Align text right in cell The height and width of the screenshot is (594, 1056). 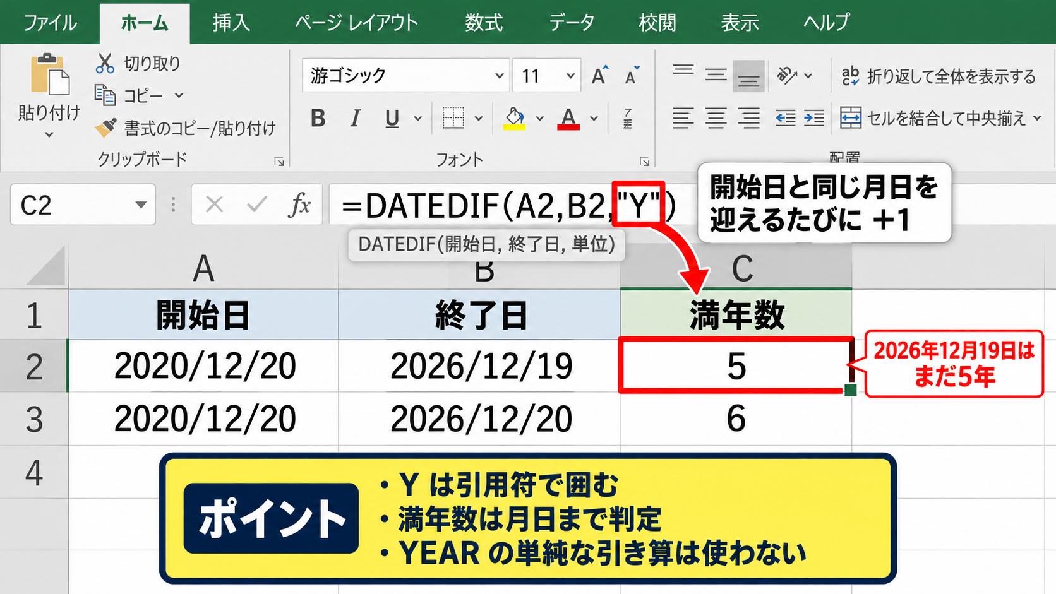[748, 118]
